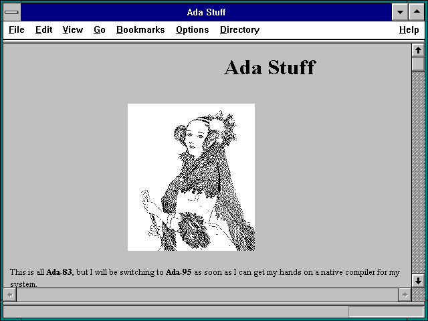428x321 pixels.
Task: Open the Edit menu
Action: coord(43,29)
